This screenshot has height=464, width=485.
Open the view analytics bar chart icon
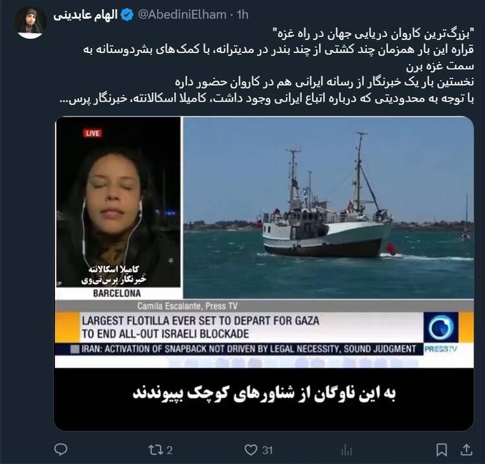pyautogui.click(x=346, y=450)
